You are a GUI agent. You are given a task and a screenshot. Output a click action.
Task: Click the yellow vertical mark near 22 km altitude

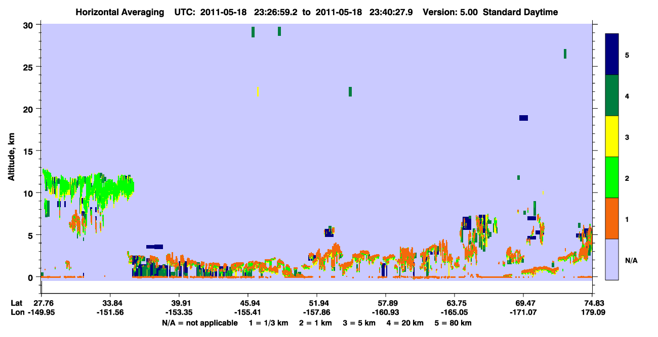(x=258, y=91)
